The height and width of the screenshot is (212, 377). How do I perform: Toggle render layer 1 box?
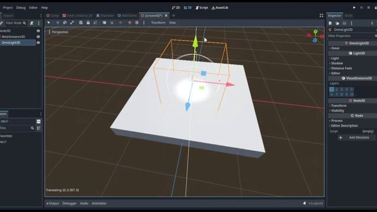[332, 90]
